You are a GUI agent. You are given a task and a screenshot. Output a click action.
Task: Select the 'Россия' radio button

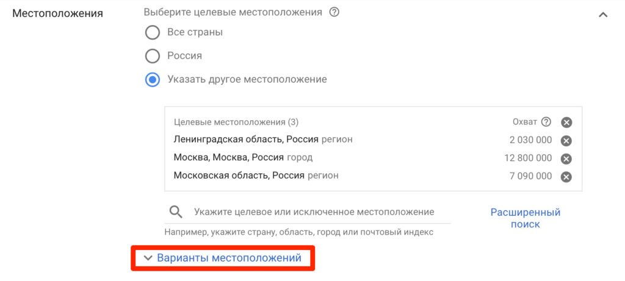coord(152,56)
